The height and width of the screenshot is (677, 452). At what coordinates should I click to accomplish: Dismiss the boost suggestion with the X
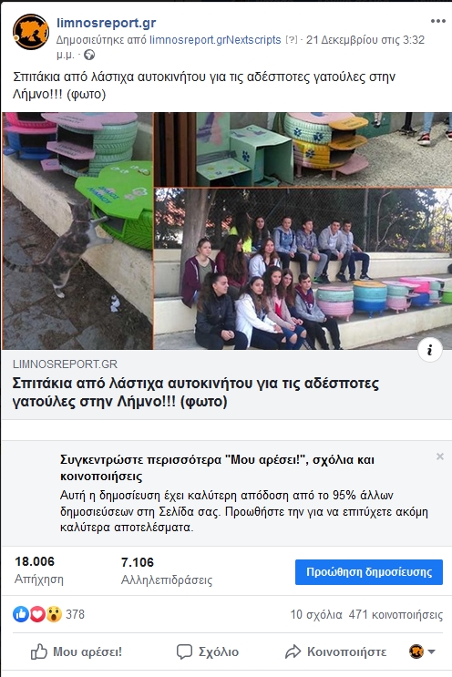click(440, 456)
